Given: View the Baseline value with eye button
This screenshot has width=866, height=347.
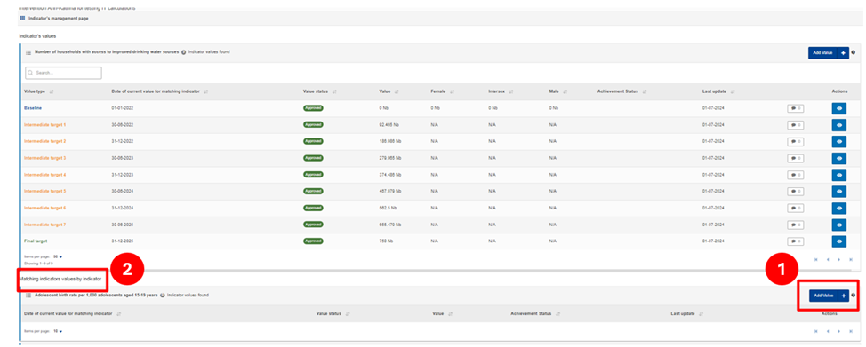Looking at the screenshot, I should pyautogui.click(x=839, y=108).
